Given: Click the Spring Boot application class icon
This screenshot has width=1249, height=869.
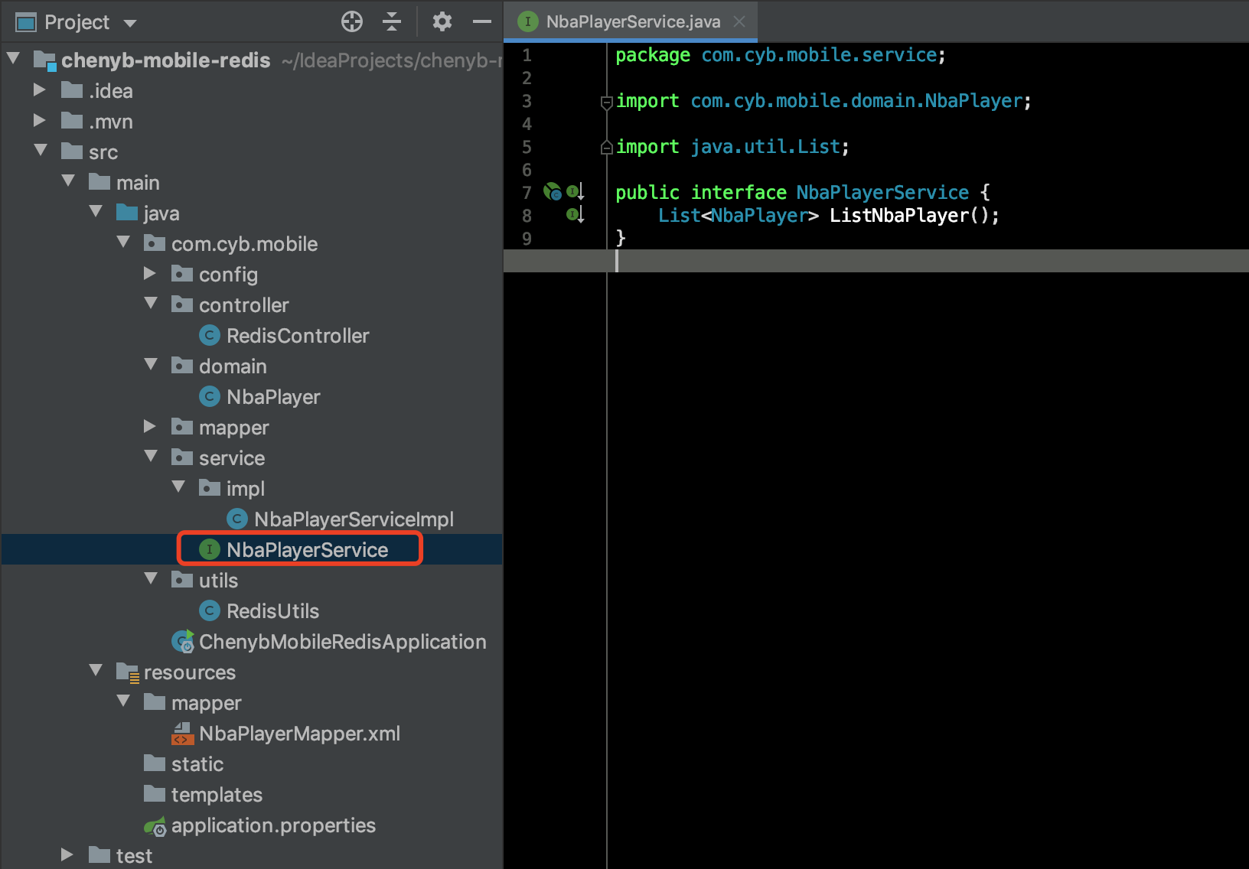Looking at the screenshot, I should [x=183, y=641].
